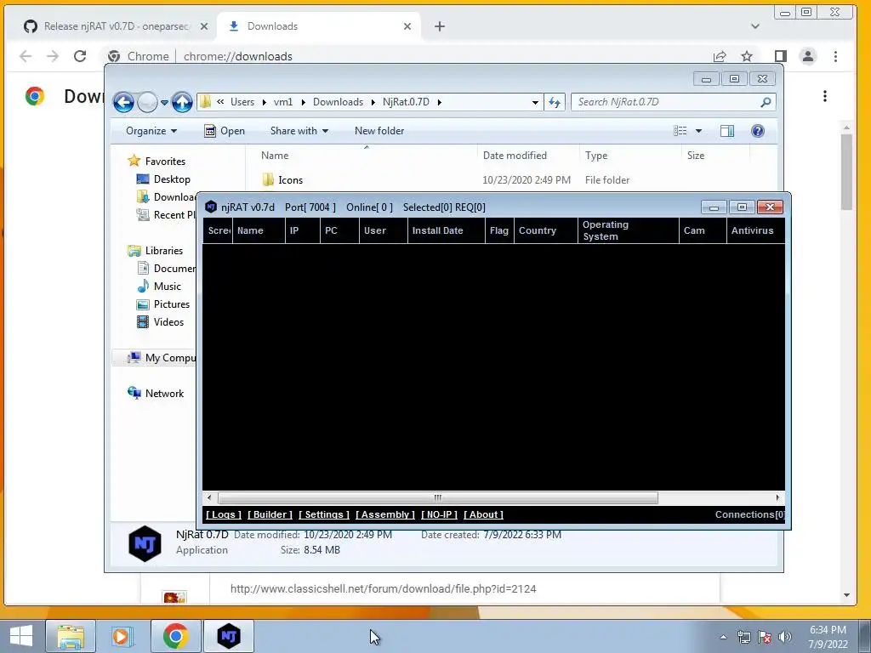Open the recent locations dropdown arrow
Viewport: 871px width, 653px height.
164,103
